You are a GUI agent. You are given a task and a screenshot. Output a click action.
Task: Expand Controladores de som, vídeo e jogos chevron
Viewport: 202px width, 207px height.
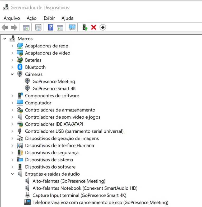(12, 117)
